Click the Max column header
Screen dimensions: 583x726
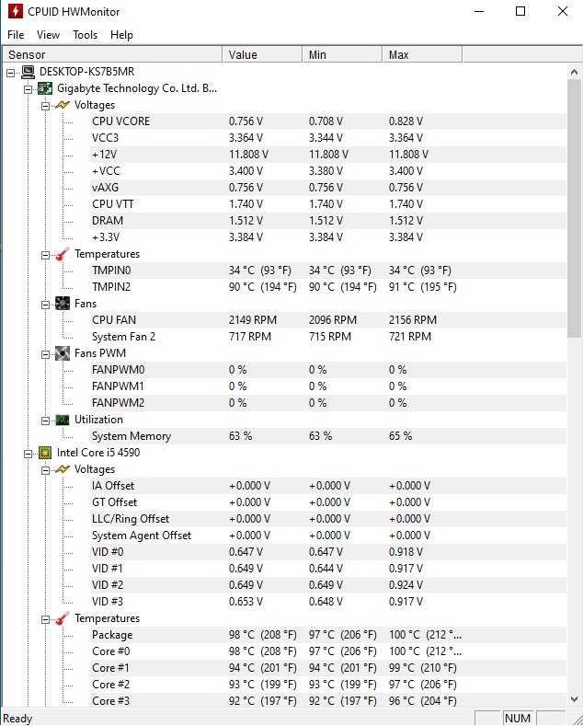pyautogui.click(x=422, y=54)
